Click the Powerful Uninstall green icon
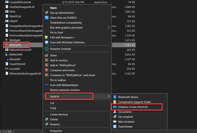Image resolution: width=197 pixels, height=133 pixels. 47,49
